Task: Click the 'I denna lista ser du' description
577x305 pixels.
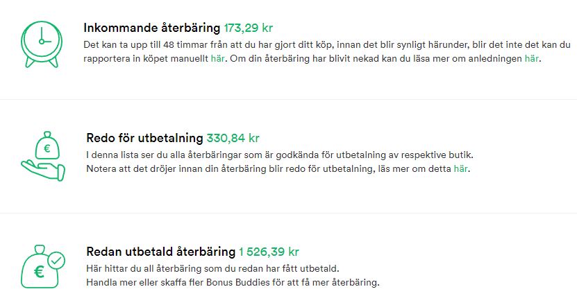Action: click(x=280, y=155)
